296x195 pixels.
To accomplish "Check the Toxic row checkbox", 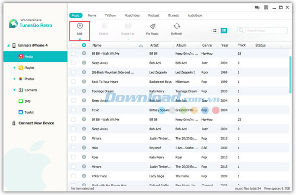I will 73,110.
